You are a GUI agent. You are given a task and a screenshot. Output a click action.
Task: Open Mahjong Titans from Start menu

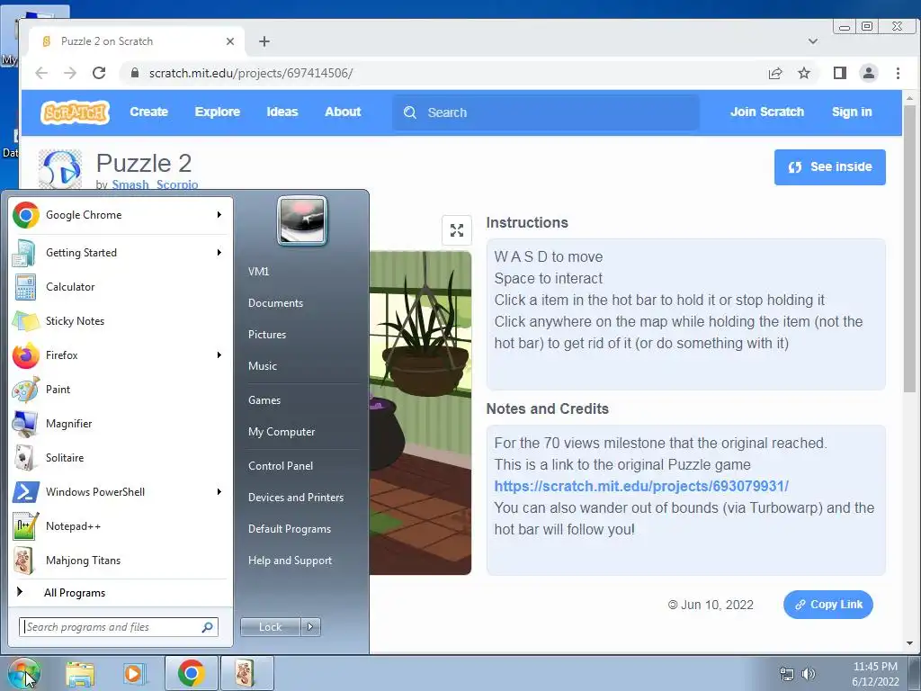[120, 560]
